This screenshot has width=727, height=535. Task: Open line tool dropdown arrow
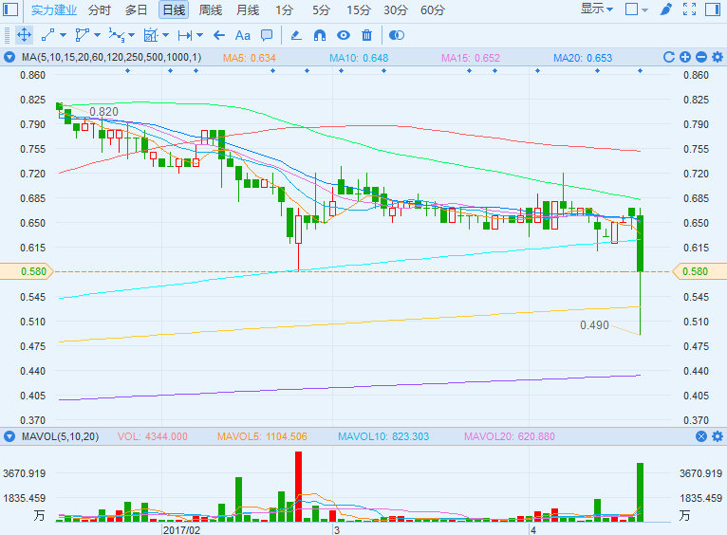[63, 35]
